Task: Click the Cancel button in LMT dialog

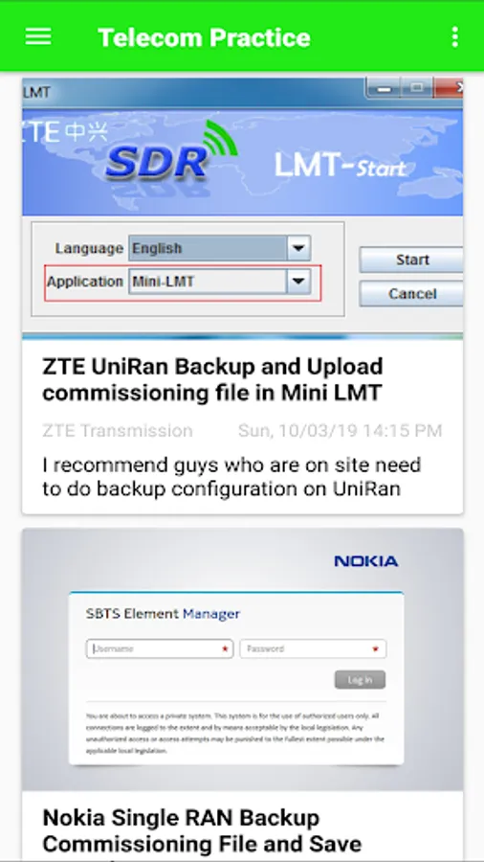Action: [411, 294]
